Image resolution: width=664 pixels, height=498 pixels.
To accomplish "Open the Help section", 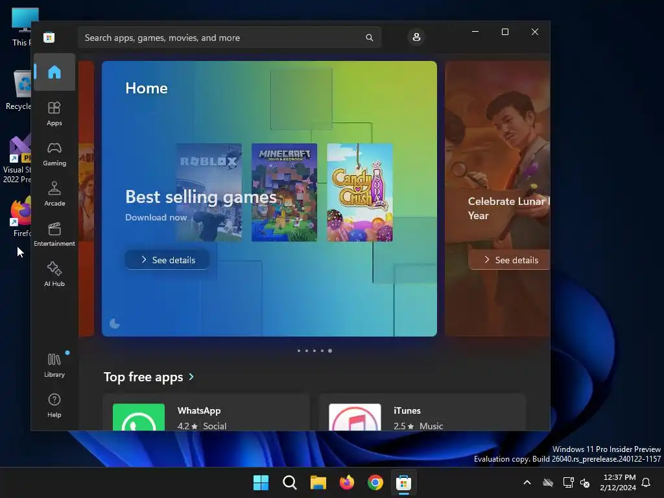I will coord(54,405).
